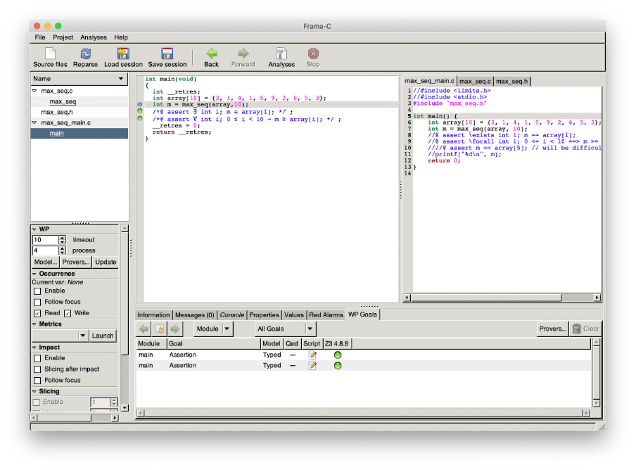
Task: Open the Module dropdown in WP Goals
Action: (213, 329)
